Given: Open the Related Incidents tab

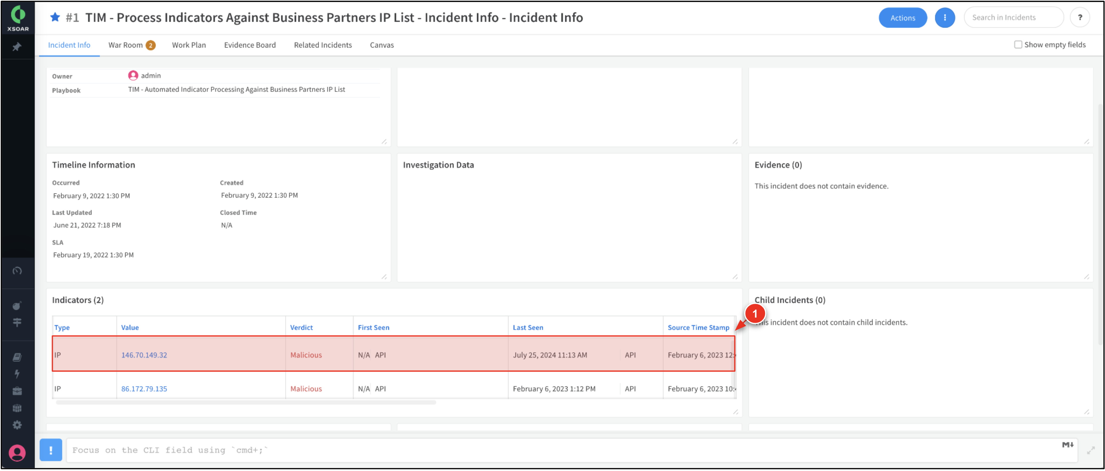Looking at the screenshot, I should tap(323, 45).
